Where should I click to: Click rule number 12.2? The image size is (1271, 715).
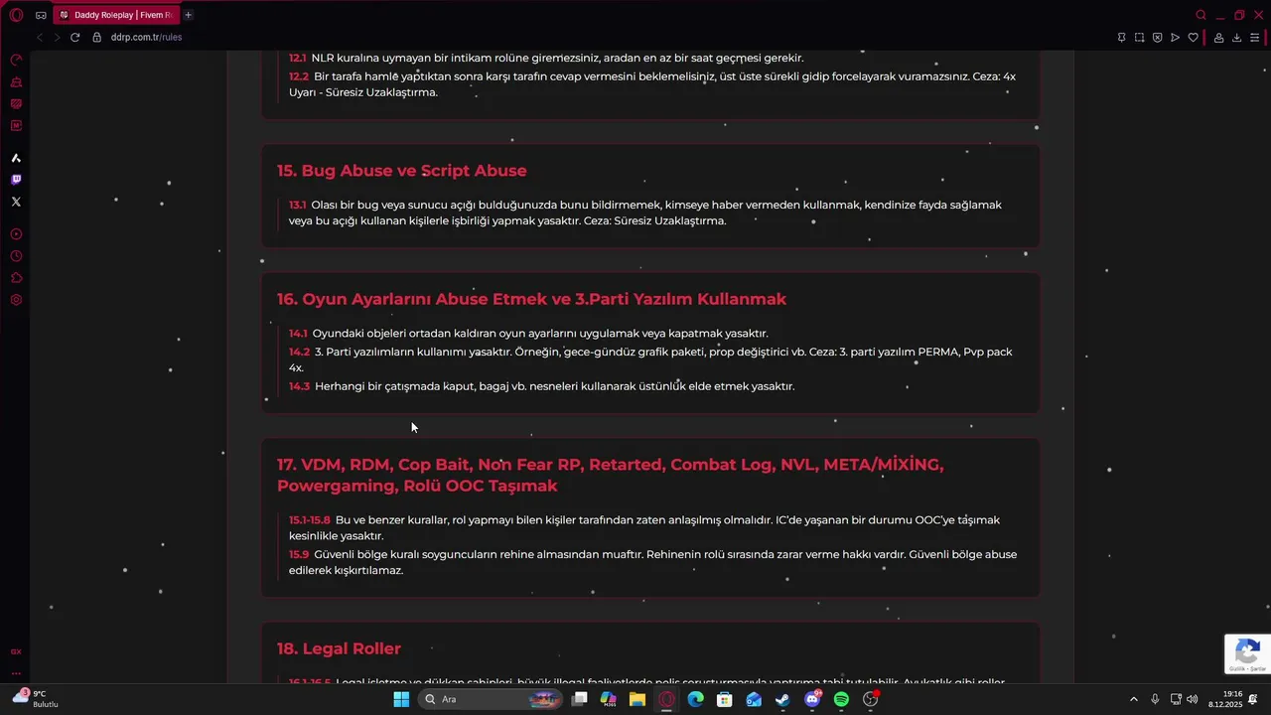pyautogui.click(x=299, y=76)
